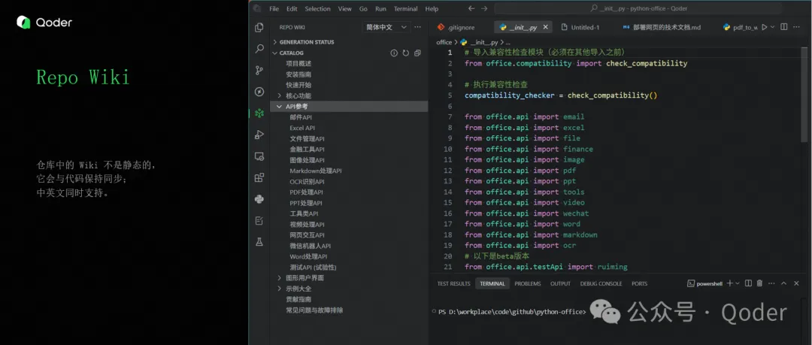812x345 pixels.
Task: Open the Repo Wiki view in activity bar
Action: tap(259, 113)
